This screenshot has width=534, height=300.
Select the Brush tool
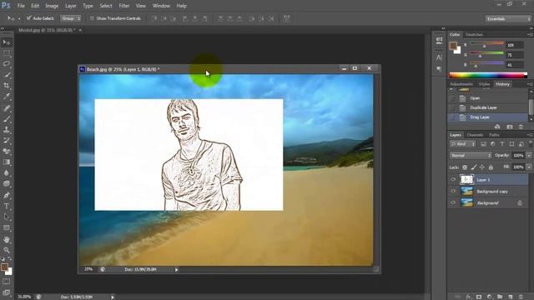tap(7, 119)
